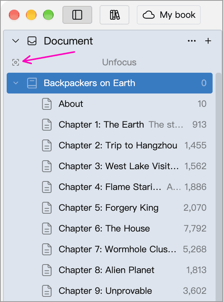This screenshot has width=223, height=302.
Task: Click the Unfocus label
Action: tap(119, 62)
